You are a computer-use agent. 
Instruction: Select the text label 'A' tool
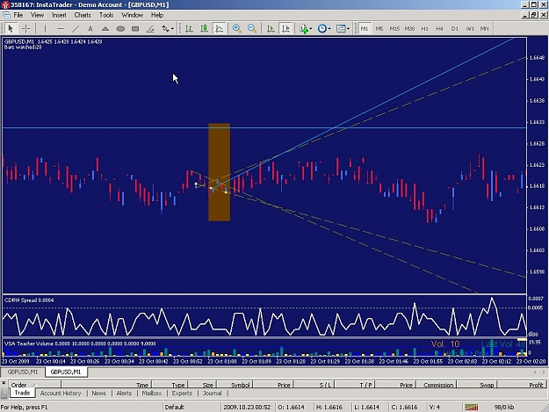pos(90,29)
